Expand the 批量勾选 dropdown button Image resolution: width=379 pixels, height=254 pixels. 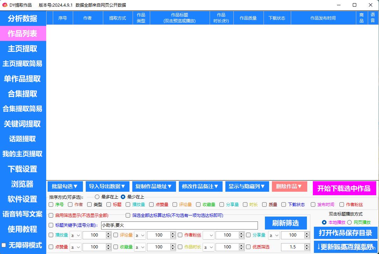(65, 186)
